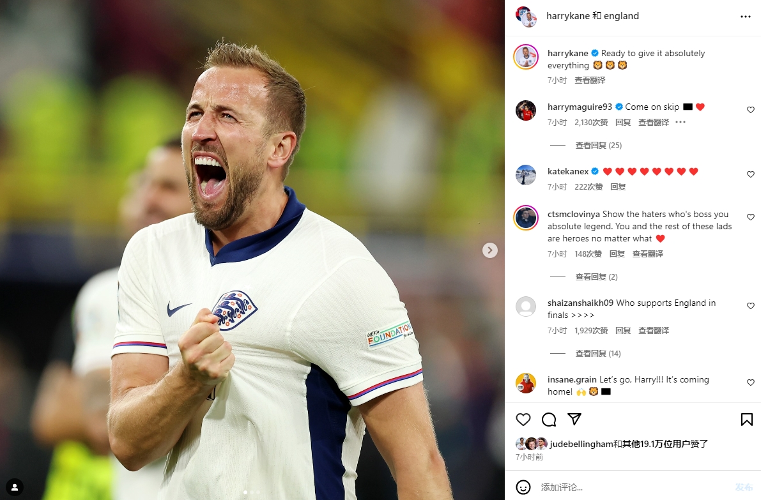Screen dimensions: 761x500
Task: View translation of harrykane's caption
Action: click(590, 80)
